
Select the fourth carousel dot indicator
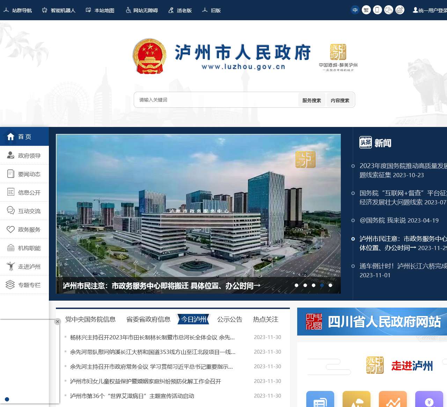[322, 285]
